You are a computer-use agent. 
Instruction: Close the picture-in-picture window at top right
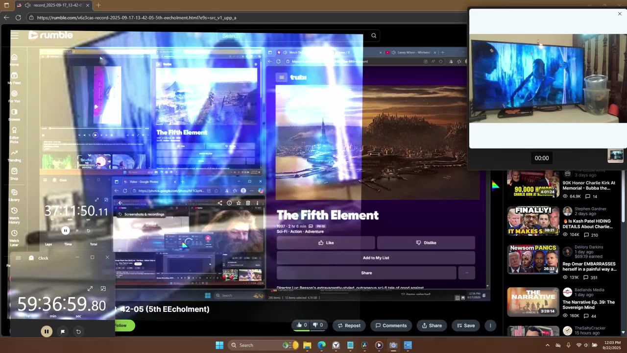click(620, 14)
